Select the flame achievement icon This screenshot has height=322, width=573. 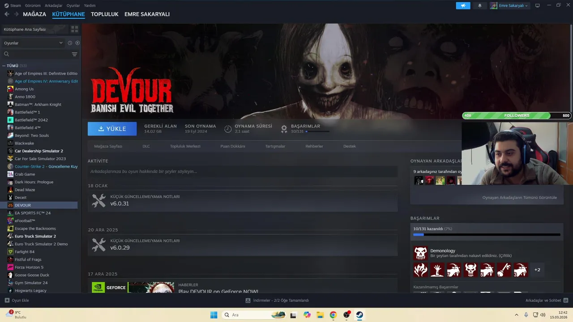(420, 270)
